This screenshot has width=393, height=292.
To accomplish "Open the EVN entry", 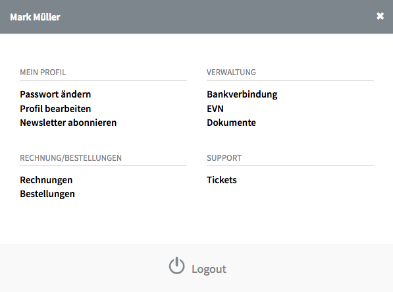I will 215,109.
